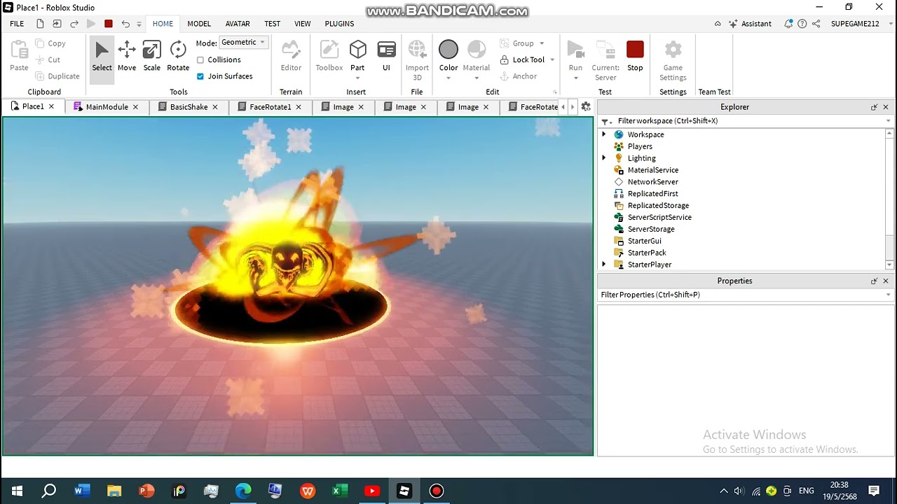
Task: Click the Run test icon
Action: 575,50
